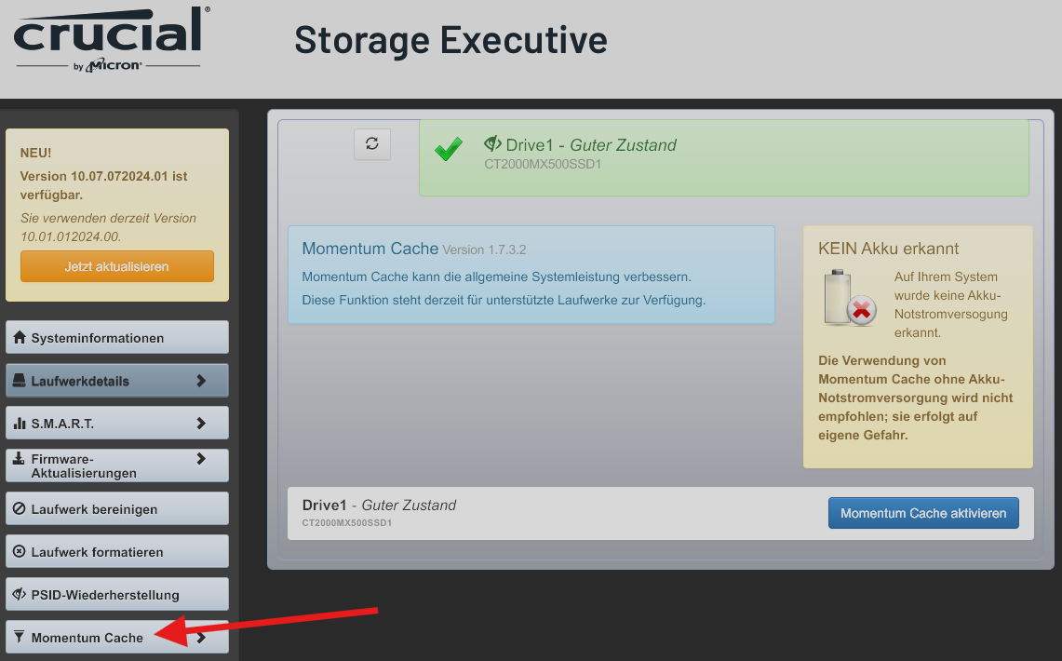Screen dimensions: 1062x661
Task: Click the circled X icon beside Laufwerk formatieren
Action: pos(20,552)
